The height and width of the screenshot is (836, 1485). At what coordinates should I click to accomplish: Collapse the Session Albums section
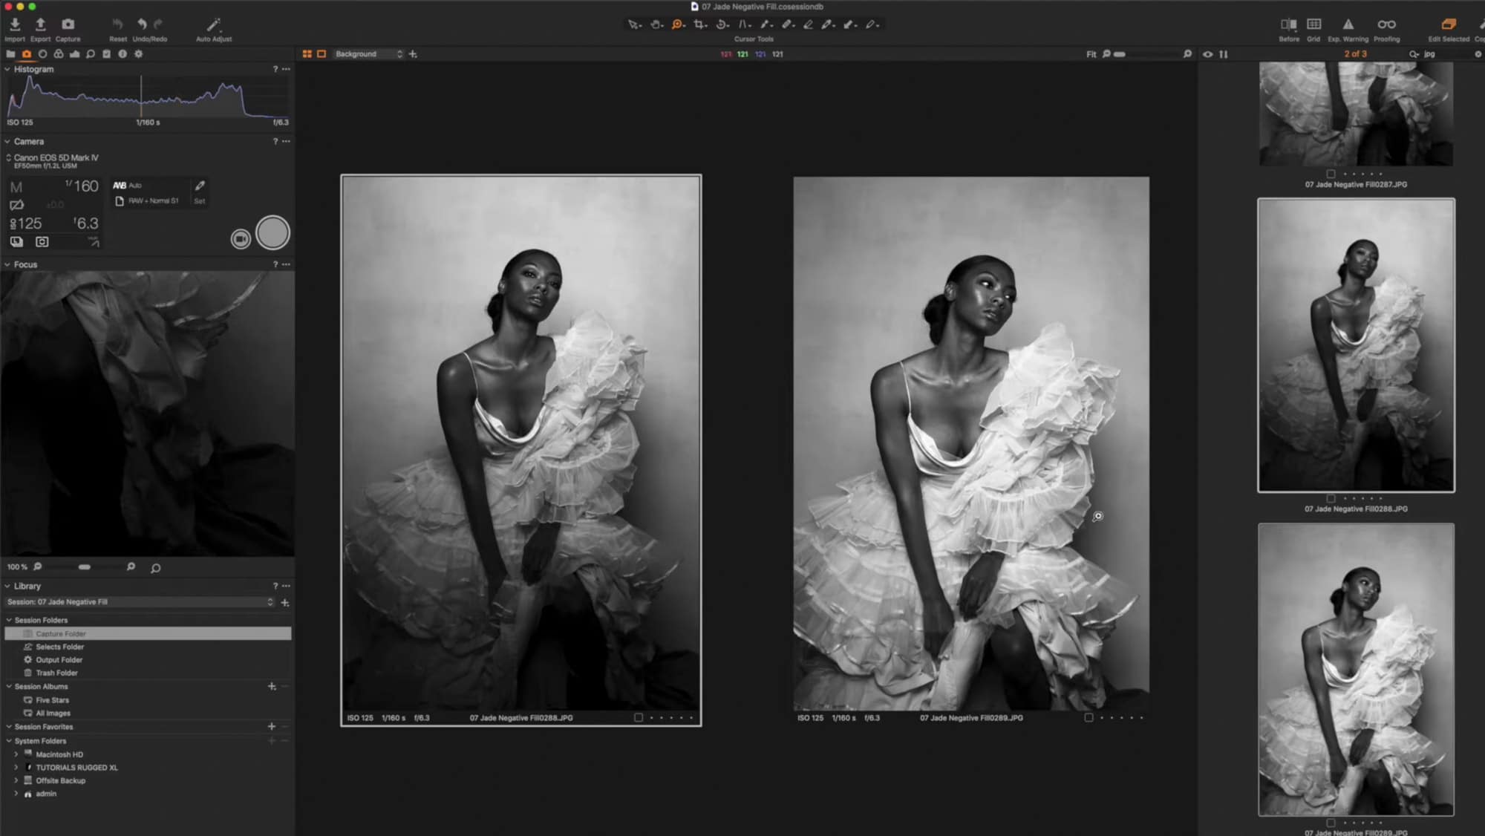(9, 687)
